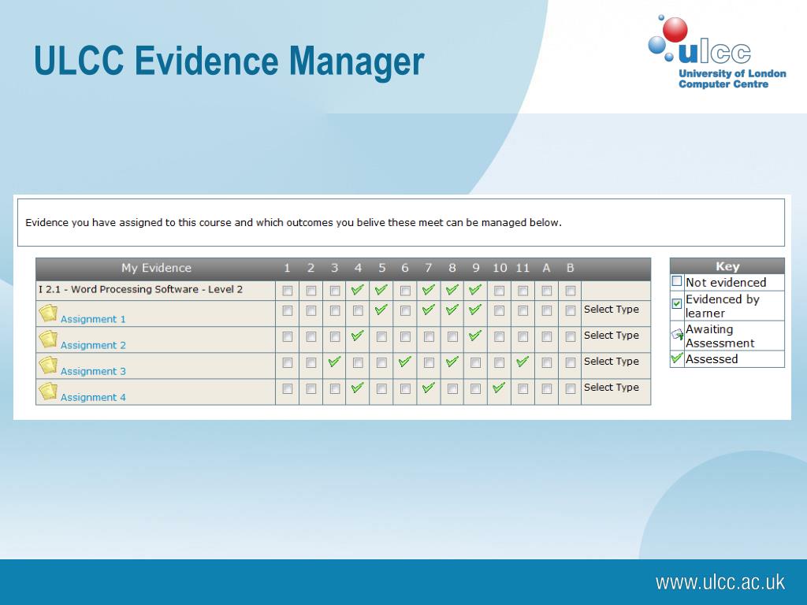This screenshot has height=605, width=807.
Task: Open Select Type for Assignment 3
Action: (611, 361)
